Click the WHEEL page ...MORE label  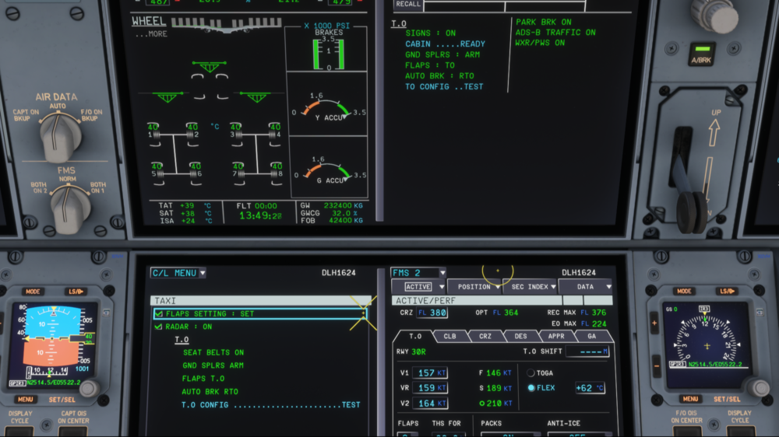[151, 34]
